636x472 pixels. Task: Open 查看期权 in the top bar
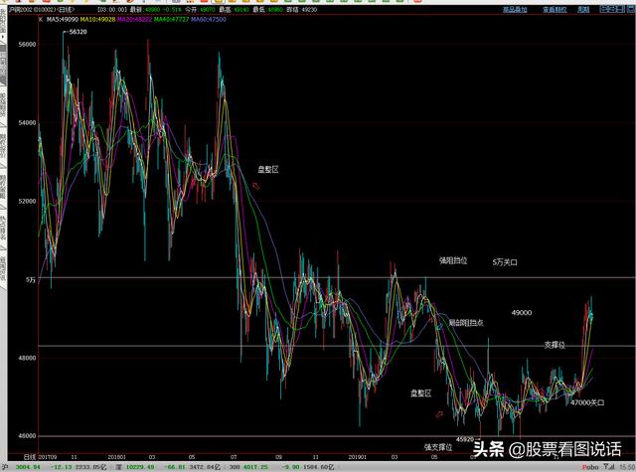pos(559,9)
